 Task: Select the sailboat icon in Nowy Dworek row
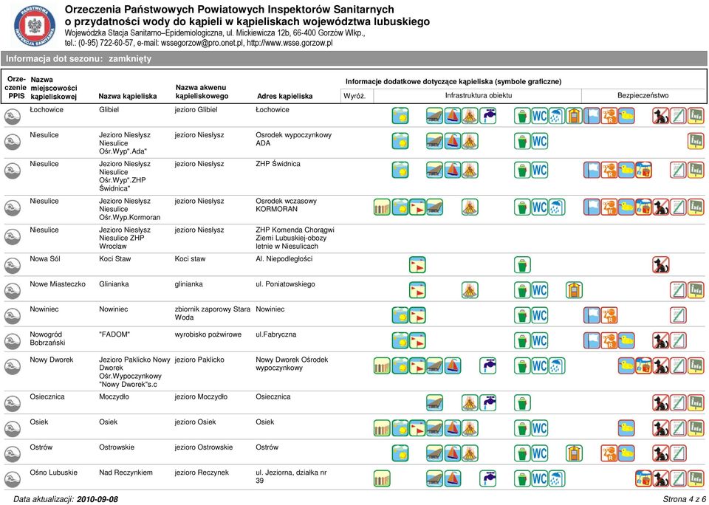(x=453, y=366)
